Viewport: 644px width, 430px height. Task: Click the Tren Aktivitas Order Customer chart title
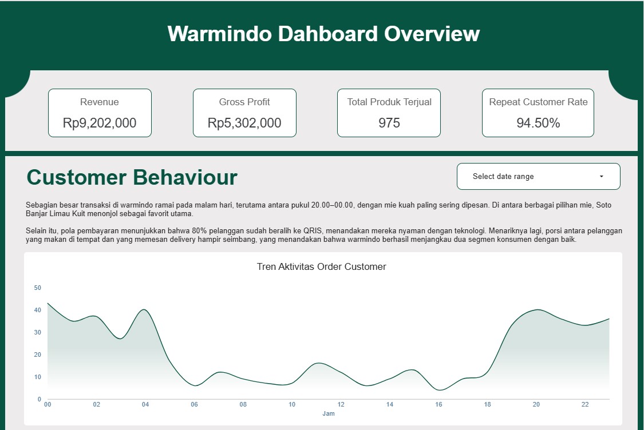(322, 266)
